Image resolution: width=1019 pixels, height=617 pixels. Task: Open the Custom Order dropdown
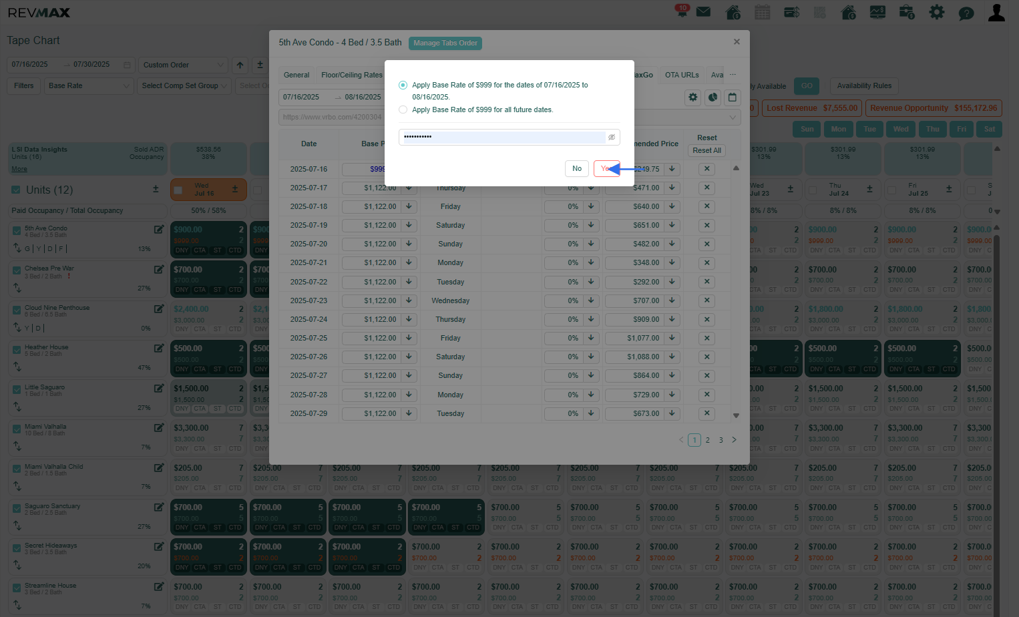tap(183, 65)
